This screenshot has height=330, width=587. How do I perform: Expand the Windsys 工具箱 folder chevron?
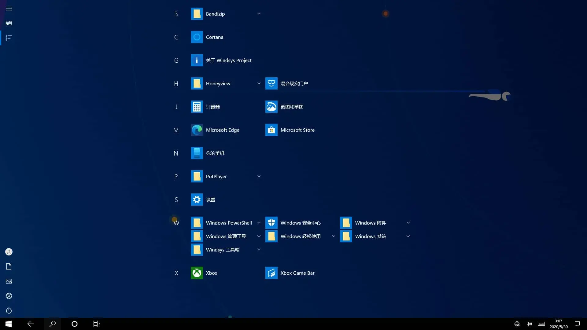click(259, 250)
